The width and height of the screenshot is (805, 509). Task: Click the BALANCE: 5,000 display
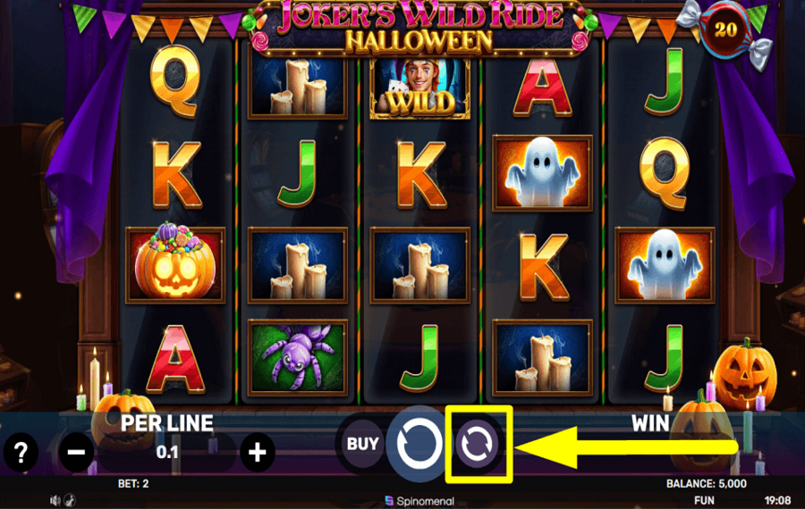[x=707, y=483]
